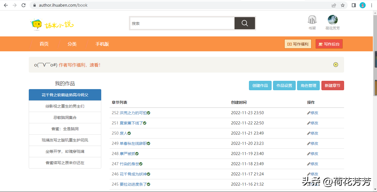Click the 话本小说 site logo
Image resolution: width=377 pixels, height=192 pixels.
click(52, 24)
